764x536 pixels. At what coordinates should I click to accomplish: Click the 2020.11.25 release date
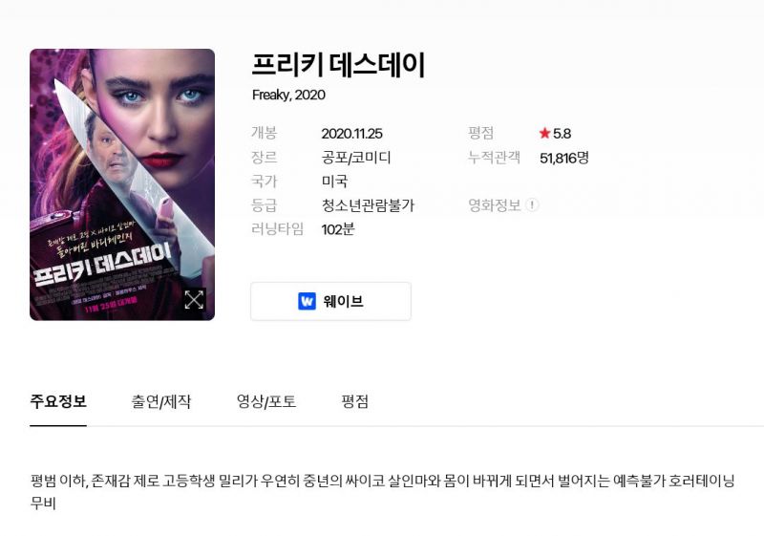351,134
